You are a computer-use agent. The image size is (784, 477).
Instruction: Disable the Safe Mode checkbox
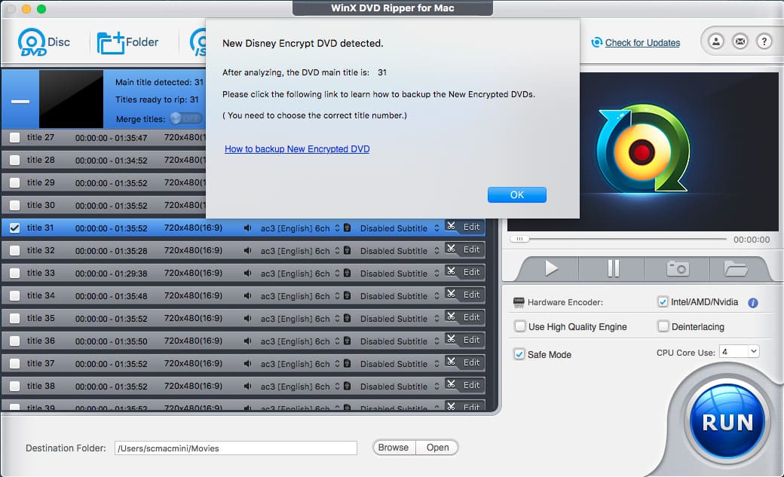tap(519, 354)
